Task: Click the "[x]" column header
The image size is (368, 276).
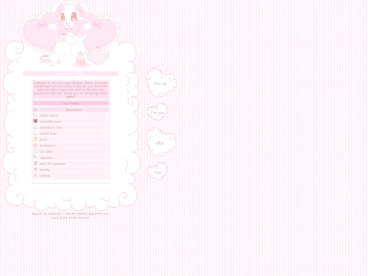Action: pos(35,110)
